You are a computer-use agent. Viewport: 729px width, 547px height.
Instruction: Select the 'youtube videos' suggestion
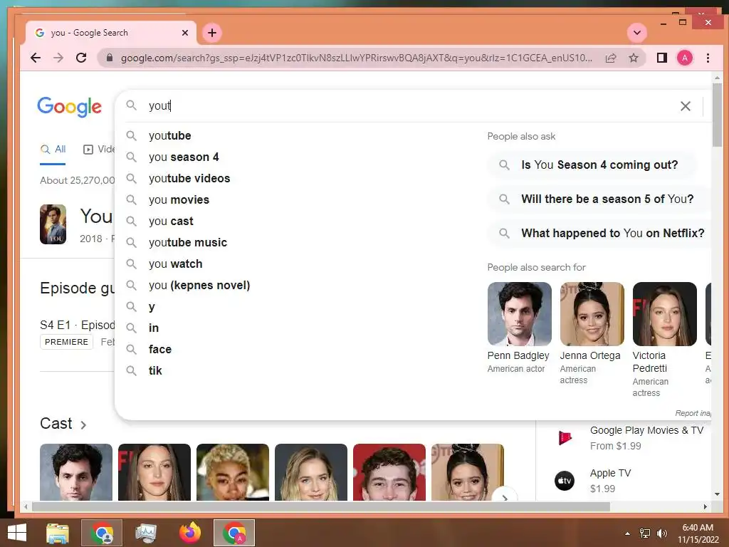coord(298,178)
